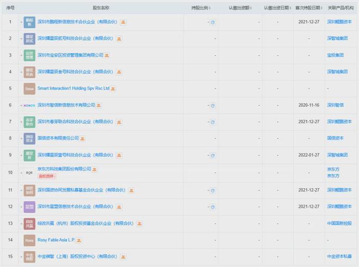This screenshot has width=359, height=267.
Task: Click the red 股权质押 tag in row 10
Action: click(47, 176)
